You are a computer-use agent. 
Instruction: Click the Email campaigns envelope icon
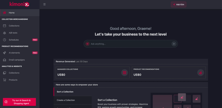(4, 60)
